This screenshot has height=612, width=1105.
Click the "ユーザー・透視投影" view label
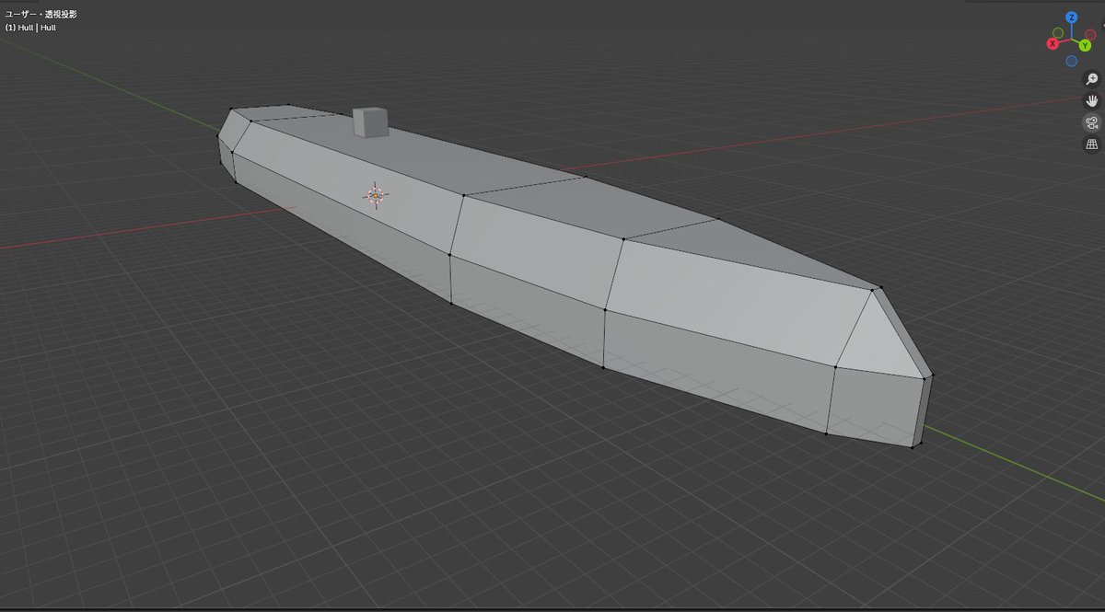[41, 15]
